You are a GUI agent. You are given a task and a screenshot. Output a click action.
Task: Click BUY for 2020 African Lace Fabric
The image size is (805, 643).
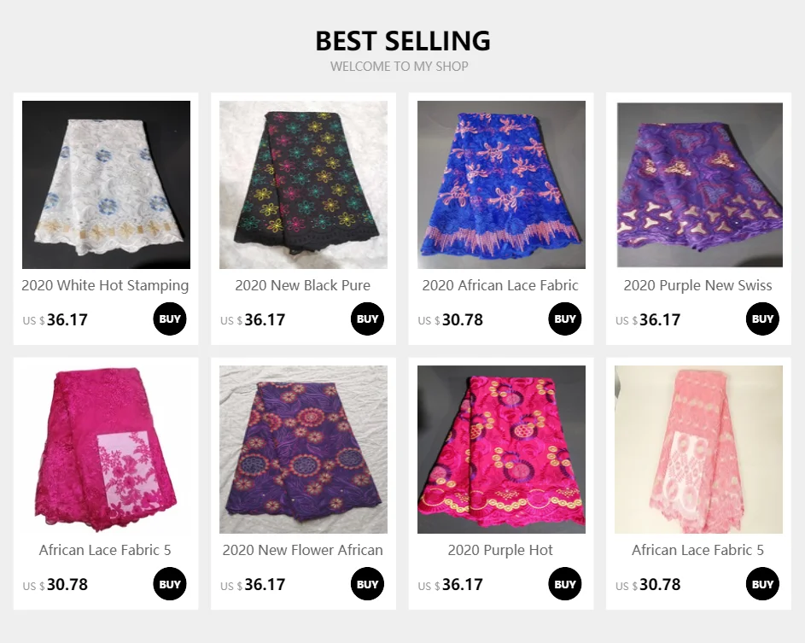point(565,319)
